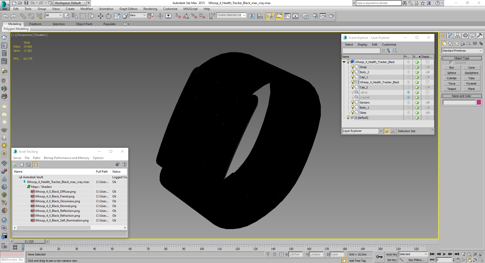Toggle the Percent Snap icon

pos(194,16)
